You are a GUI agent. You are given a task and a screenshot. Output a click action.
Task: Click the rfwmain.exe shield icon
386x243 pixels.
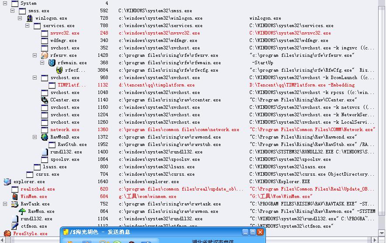tap(52, 63)
